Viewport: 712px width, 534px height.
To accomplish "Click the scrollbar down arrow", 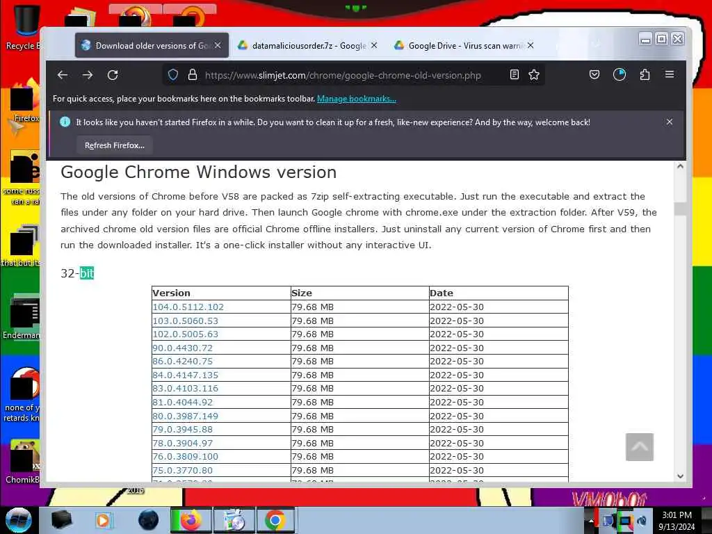I will [680, 476].
